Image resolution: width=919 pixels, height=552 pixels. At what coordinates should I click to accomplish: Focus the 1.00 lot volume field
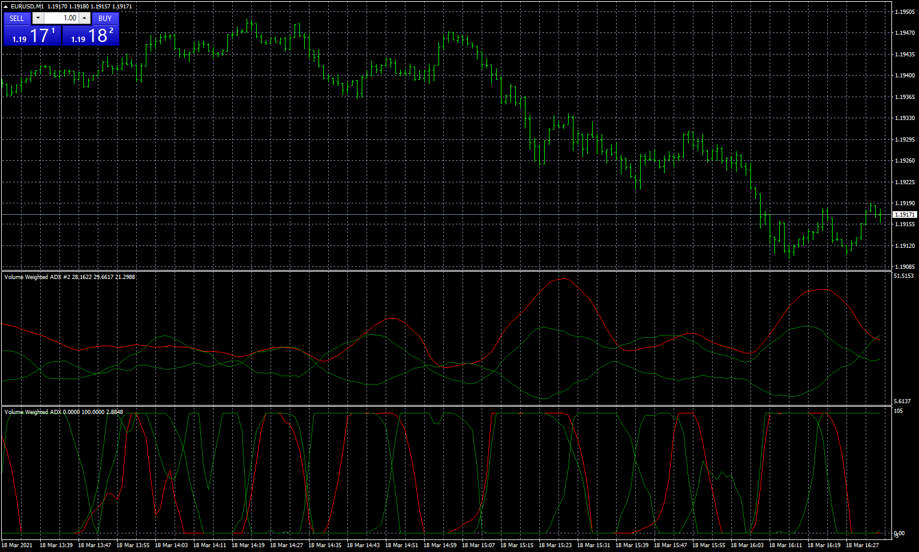tap(61, 18)
